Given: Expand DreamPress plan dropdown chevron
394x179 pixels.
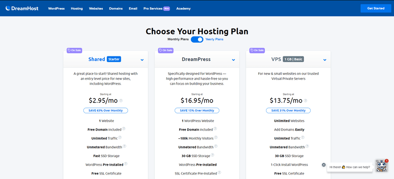Looking at the screenshot, I should (233, 60).
